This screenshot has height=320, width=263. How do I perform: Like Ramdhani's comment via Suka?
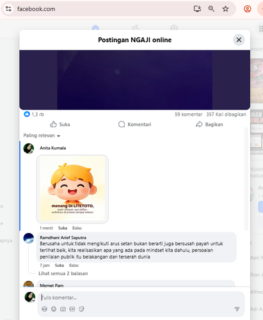click(60, 266)
